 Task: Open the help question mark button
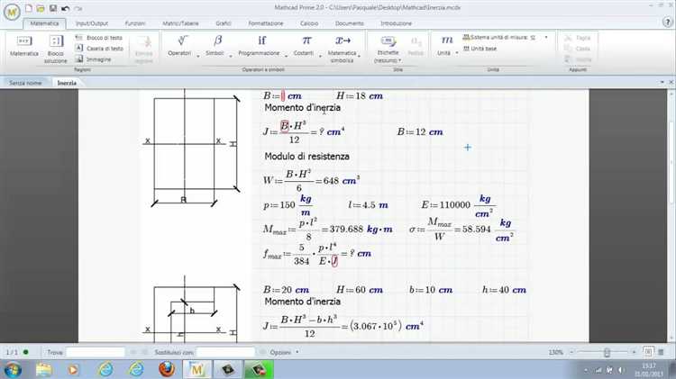point(667,23)
